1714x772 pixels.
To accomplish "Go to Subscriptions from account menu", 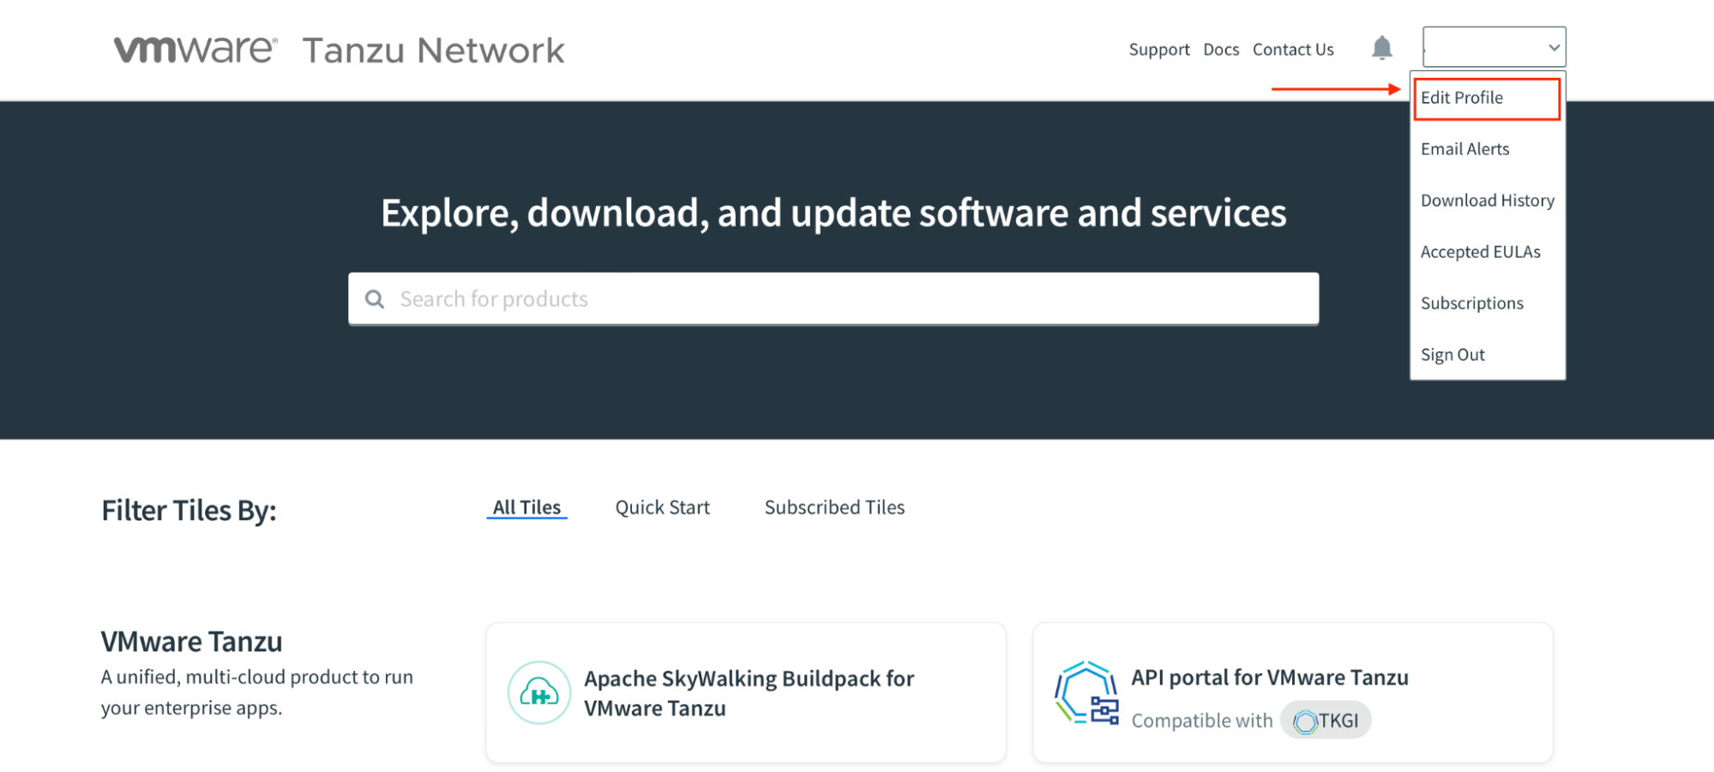I will 1471,303.
